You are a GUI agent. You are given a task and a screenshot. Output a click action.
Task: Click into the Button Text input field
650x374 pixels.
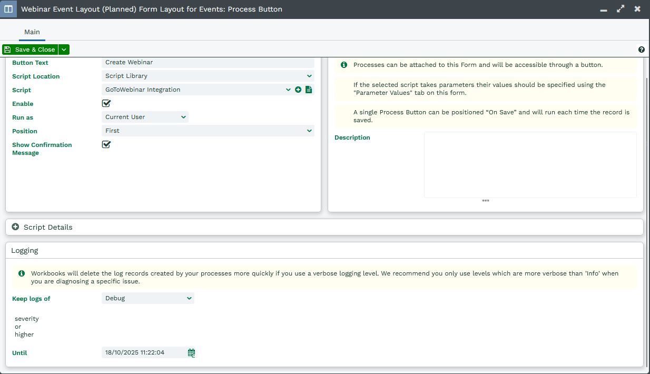point(208,62)
